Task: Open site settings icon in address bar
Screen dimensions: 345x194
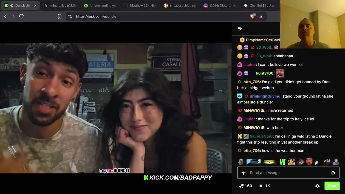Action: point(70,16)
